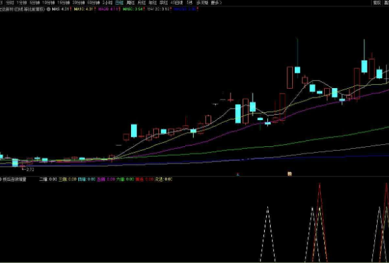This screenshot has width=389, height=263.
Task: Select the 60分钟 period tab
Action: [94, 3]
